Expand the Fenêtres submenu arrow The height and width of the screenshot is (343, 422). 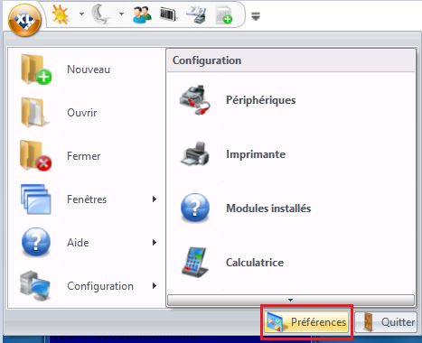[155, 199]
